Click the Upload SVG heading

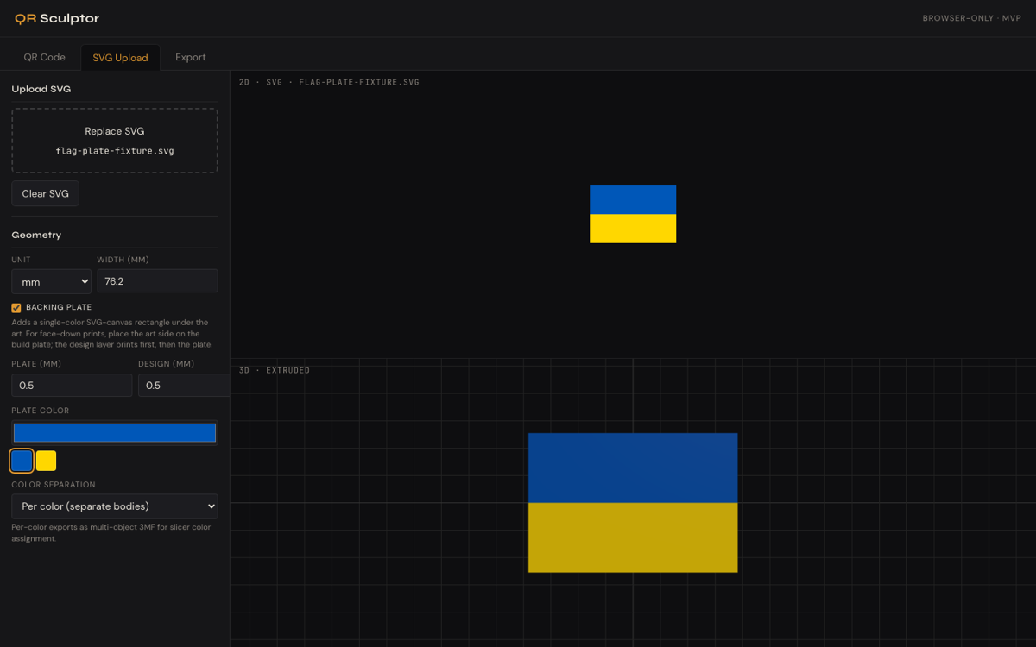click(41, 89)
